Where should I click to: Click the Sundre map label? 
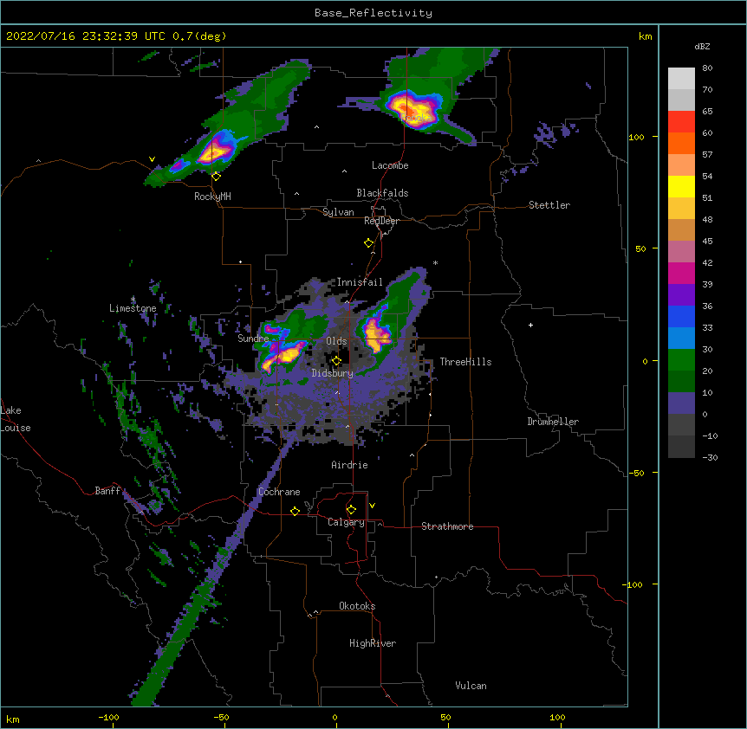[253, 339]
